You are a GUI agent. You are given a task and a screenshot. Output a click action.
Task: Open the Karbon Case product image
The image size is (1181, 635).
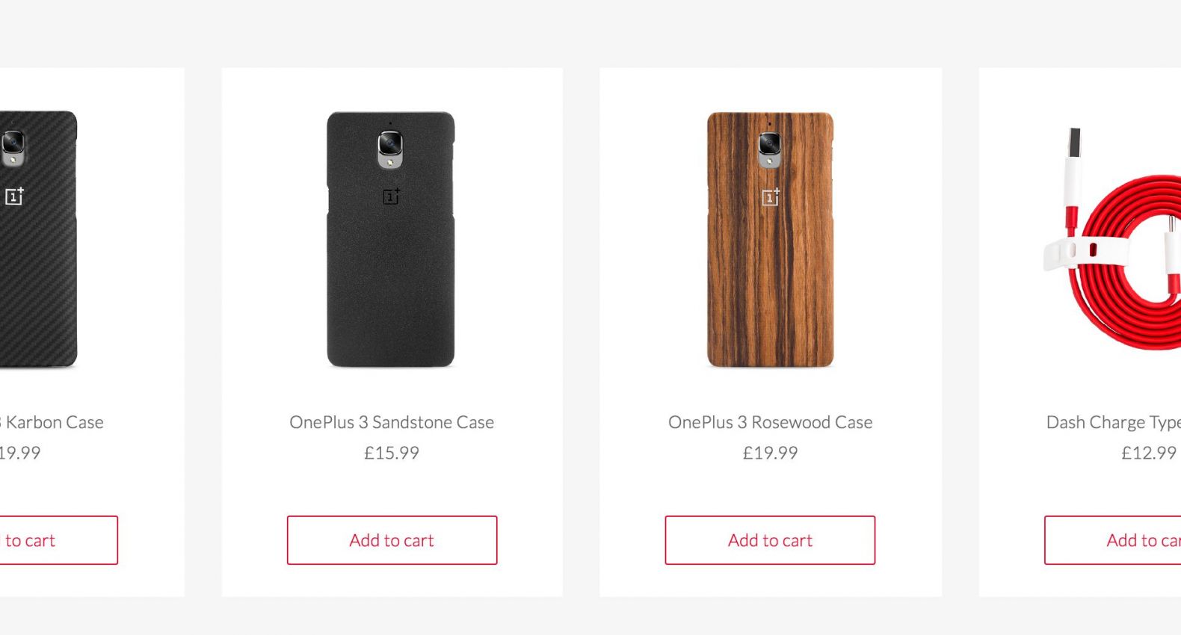tap(39, 239)
